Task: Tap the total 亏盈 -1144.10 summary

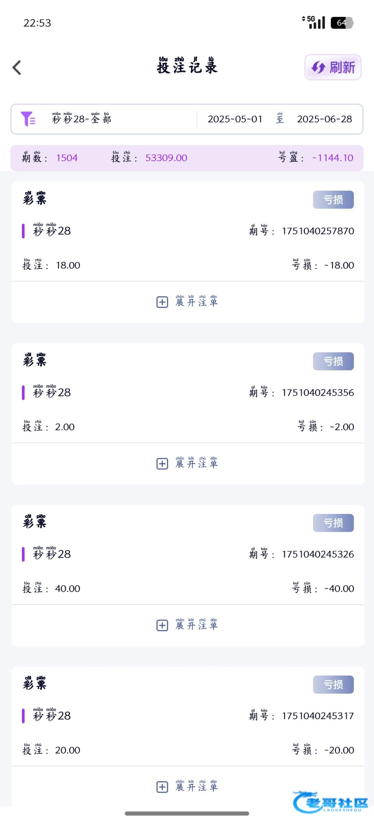Action: 316,158
